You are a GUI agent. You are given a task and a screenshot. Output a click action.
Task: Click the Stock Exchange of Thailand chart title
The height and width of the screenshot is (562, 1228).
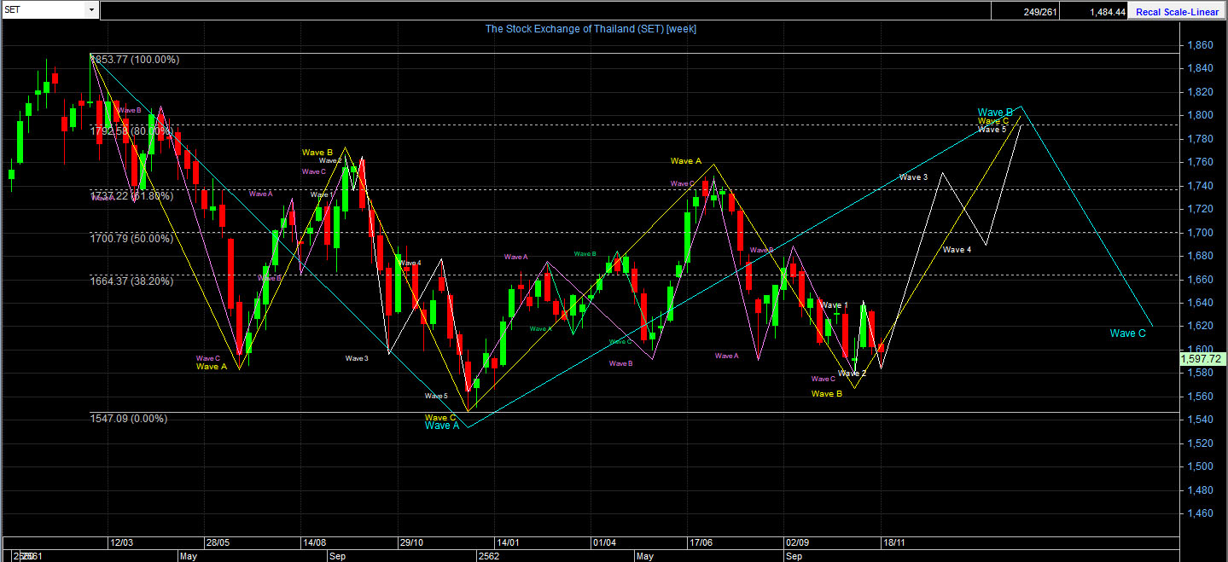tap(591, 29)
